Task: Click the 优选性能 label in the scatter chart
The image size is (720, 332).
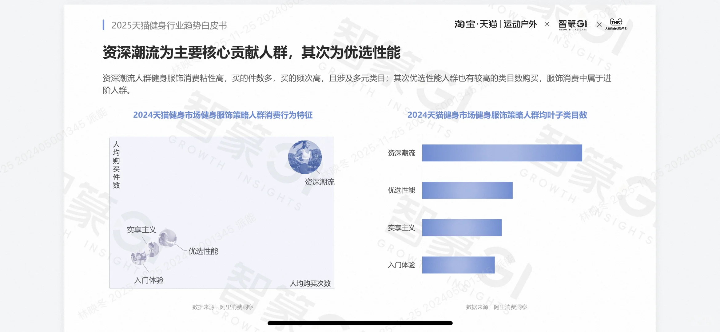Action: (x=203, y=251)
